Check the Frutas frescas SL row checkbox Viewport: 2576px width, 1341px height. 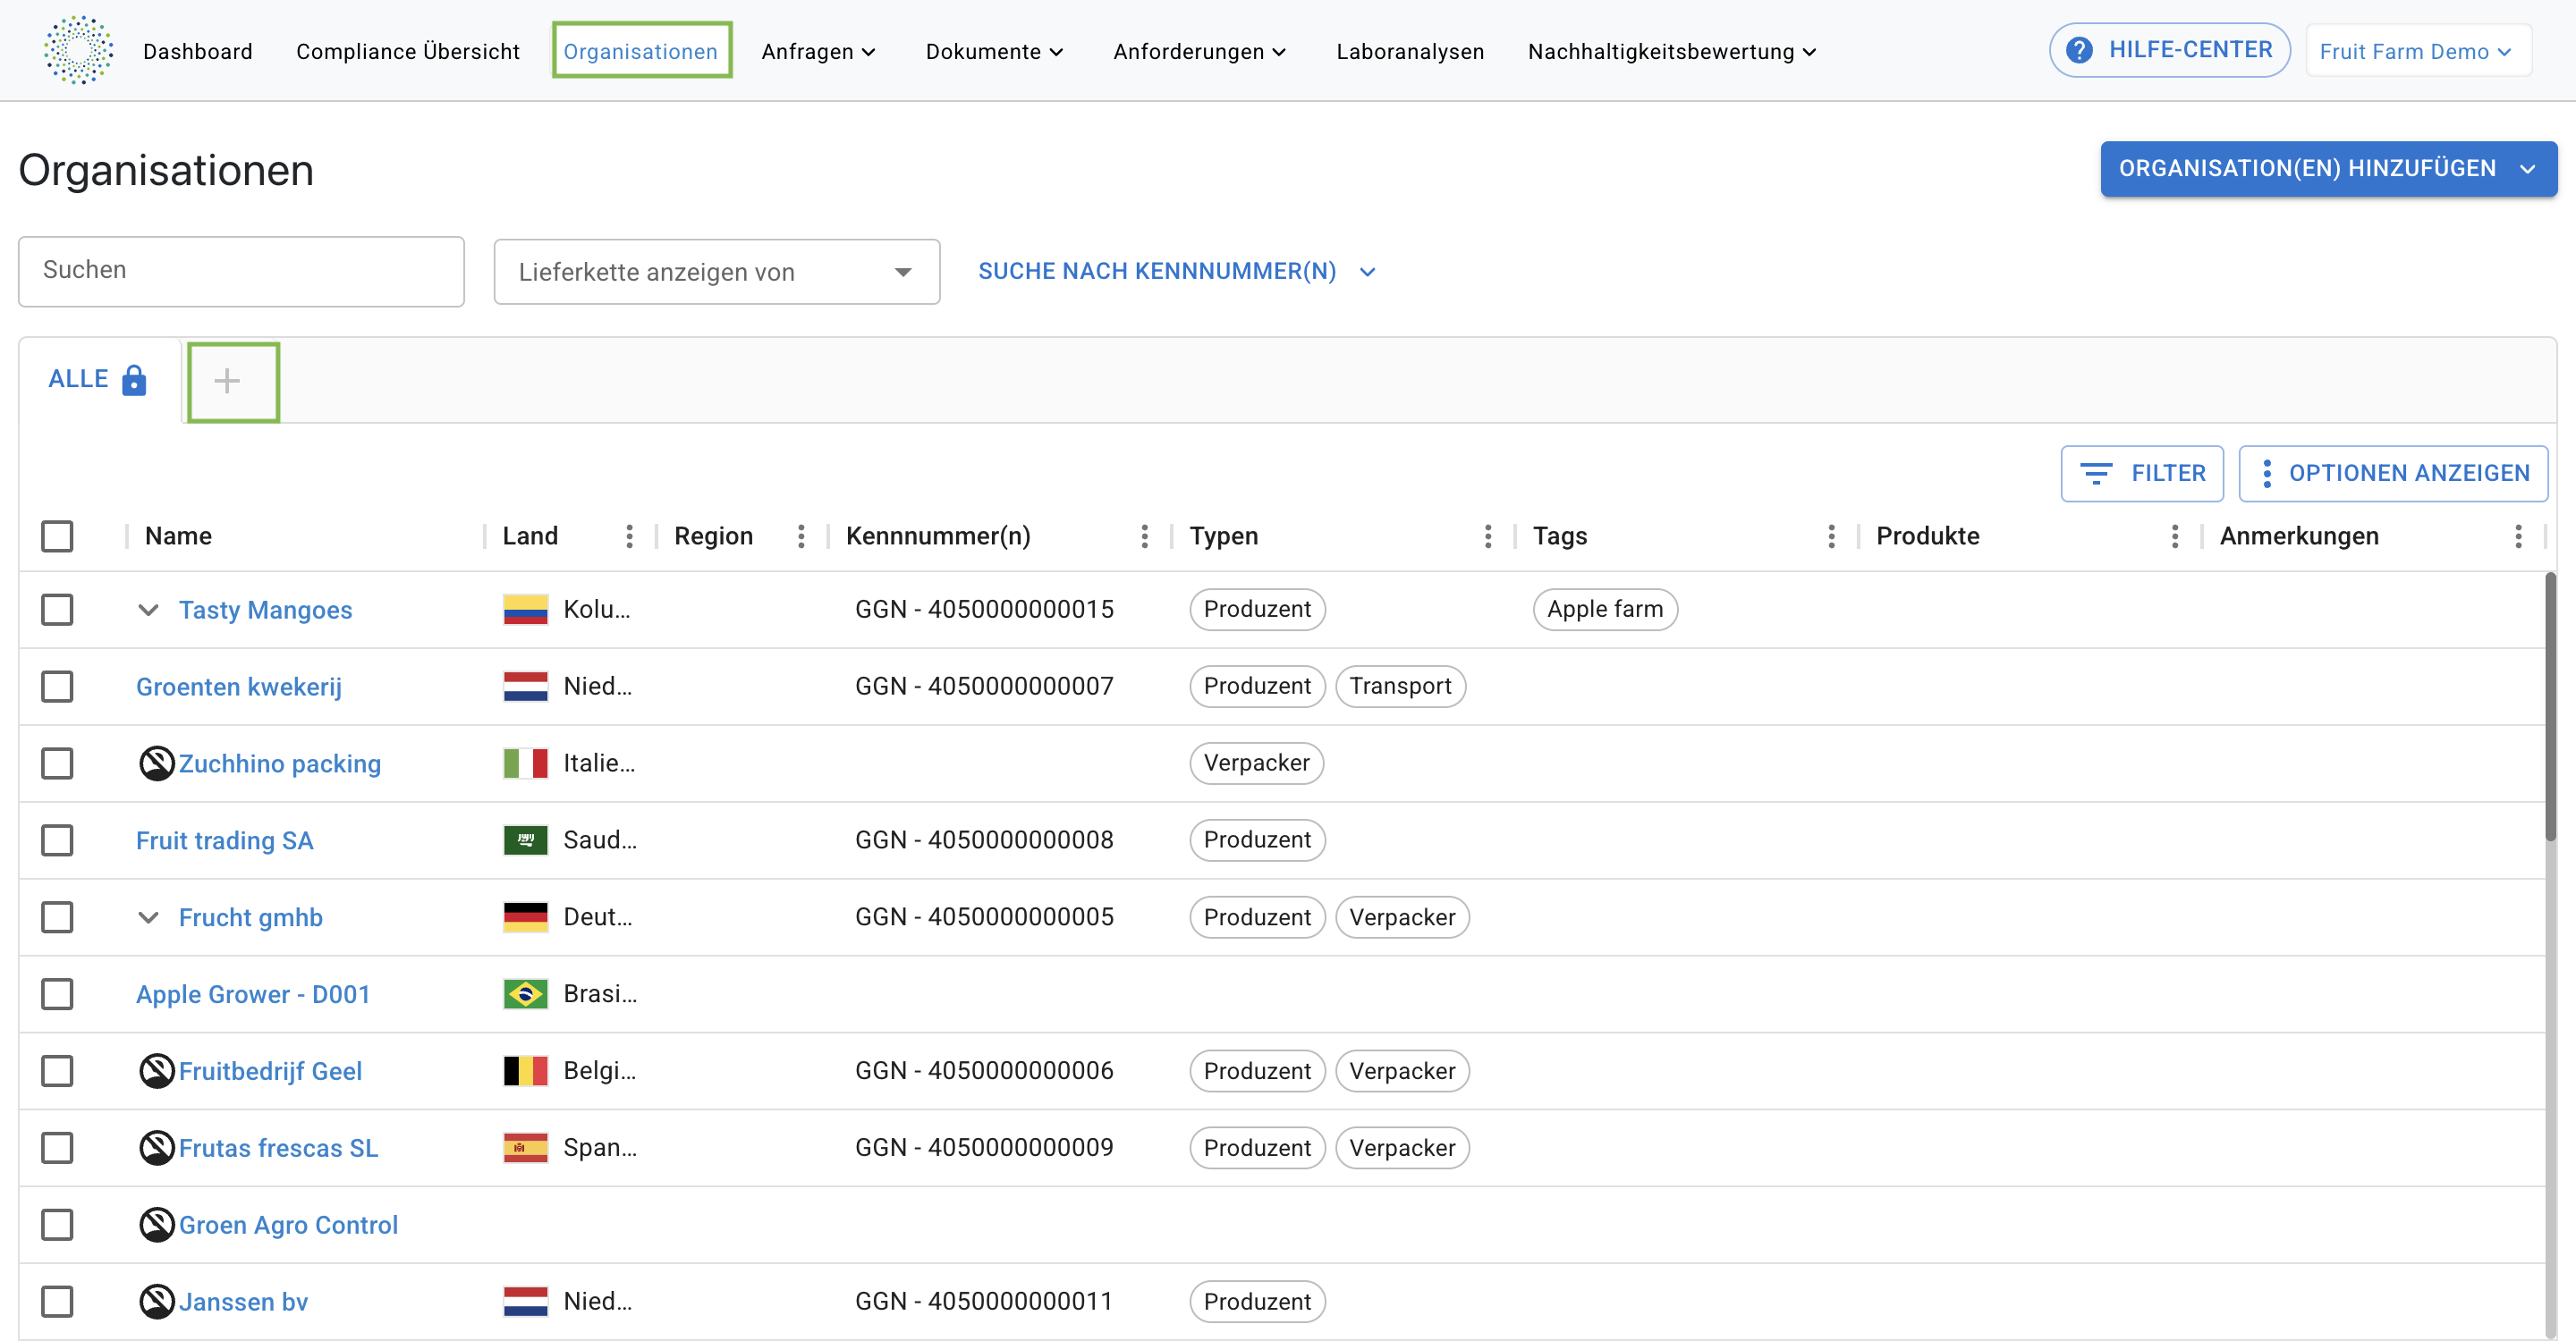[57, 1148]
